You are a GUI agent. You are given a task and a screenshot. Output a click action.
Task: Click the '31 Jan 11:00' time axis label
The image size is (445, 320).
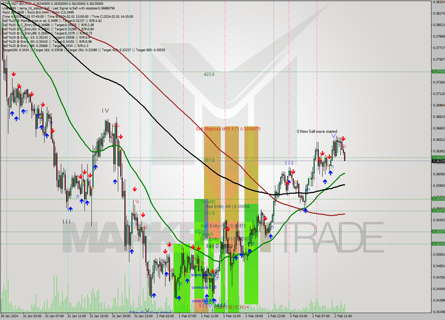tap(76, 316)
